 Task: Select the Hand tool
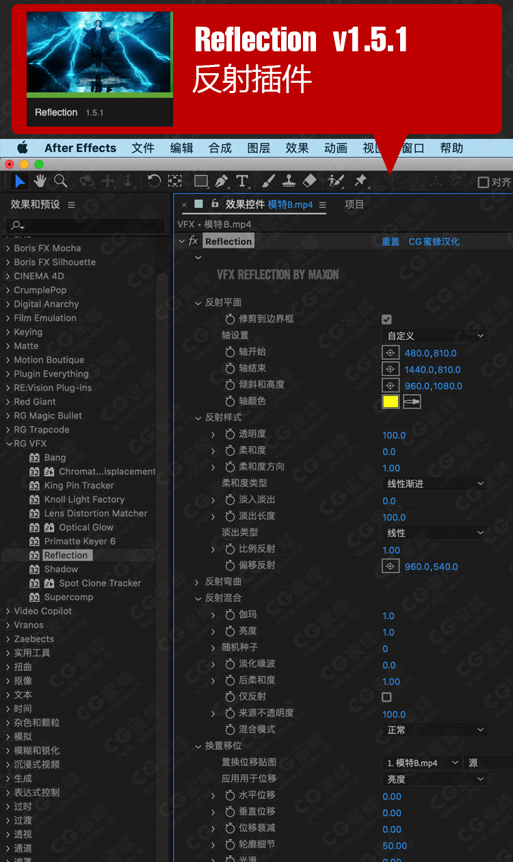point(40,181)
